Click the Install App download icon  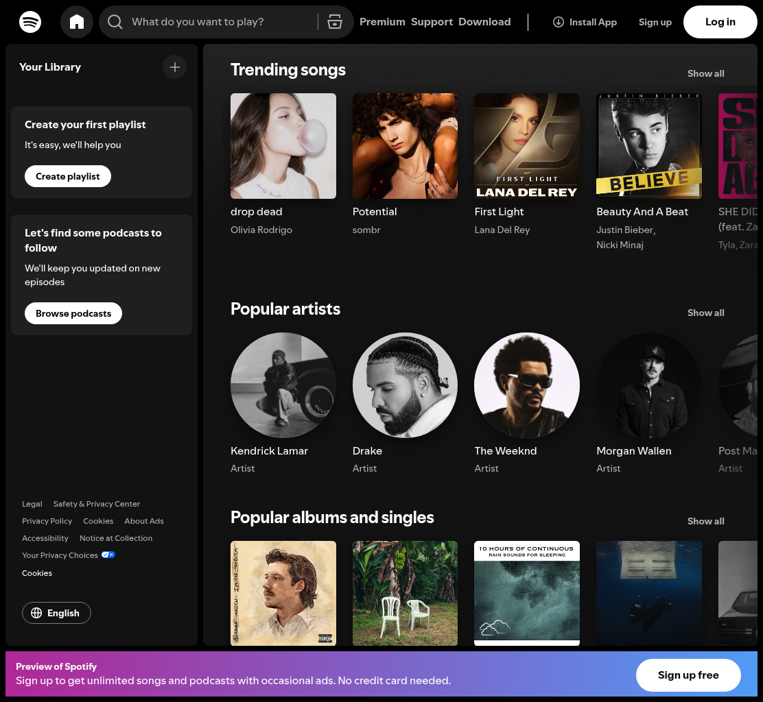click(x=559, y=22)
